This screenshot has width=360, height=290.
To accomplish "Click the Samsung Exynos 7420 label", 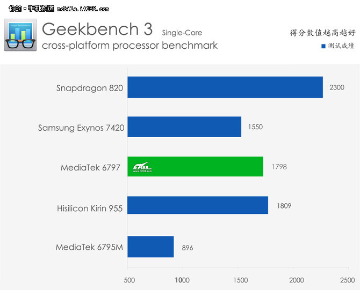I will [81, 128].
